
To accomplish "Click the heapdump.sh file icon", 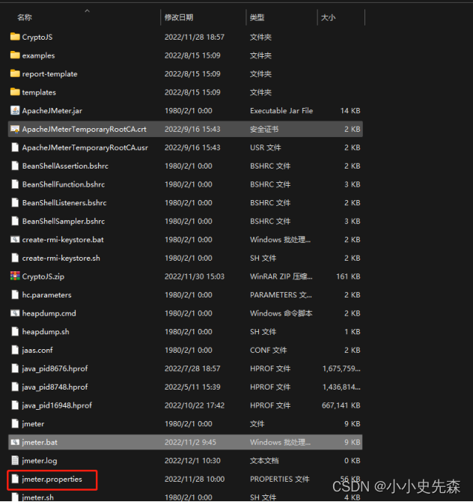I will [15, 332].
